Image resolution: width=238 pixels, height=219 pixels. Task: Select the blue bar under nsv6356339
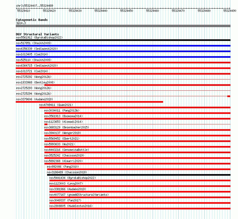123,51
